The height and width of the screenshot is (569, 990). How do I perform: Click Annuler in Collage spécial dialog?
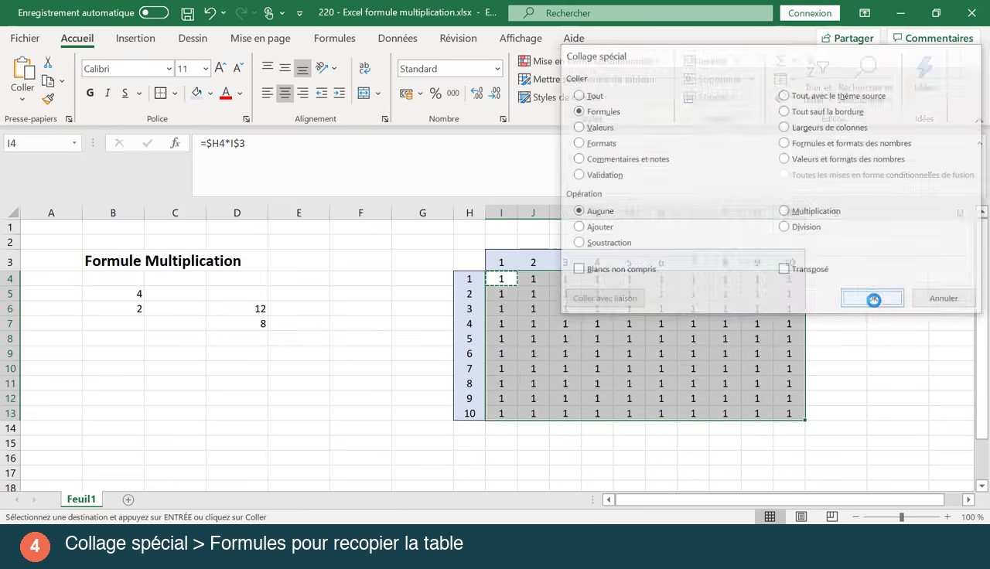click(944, 298)
